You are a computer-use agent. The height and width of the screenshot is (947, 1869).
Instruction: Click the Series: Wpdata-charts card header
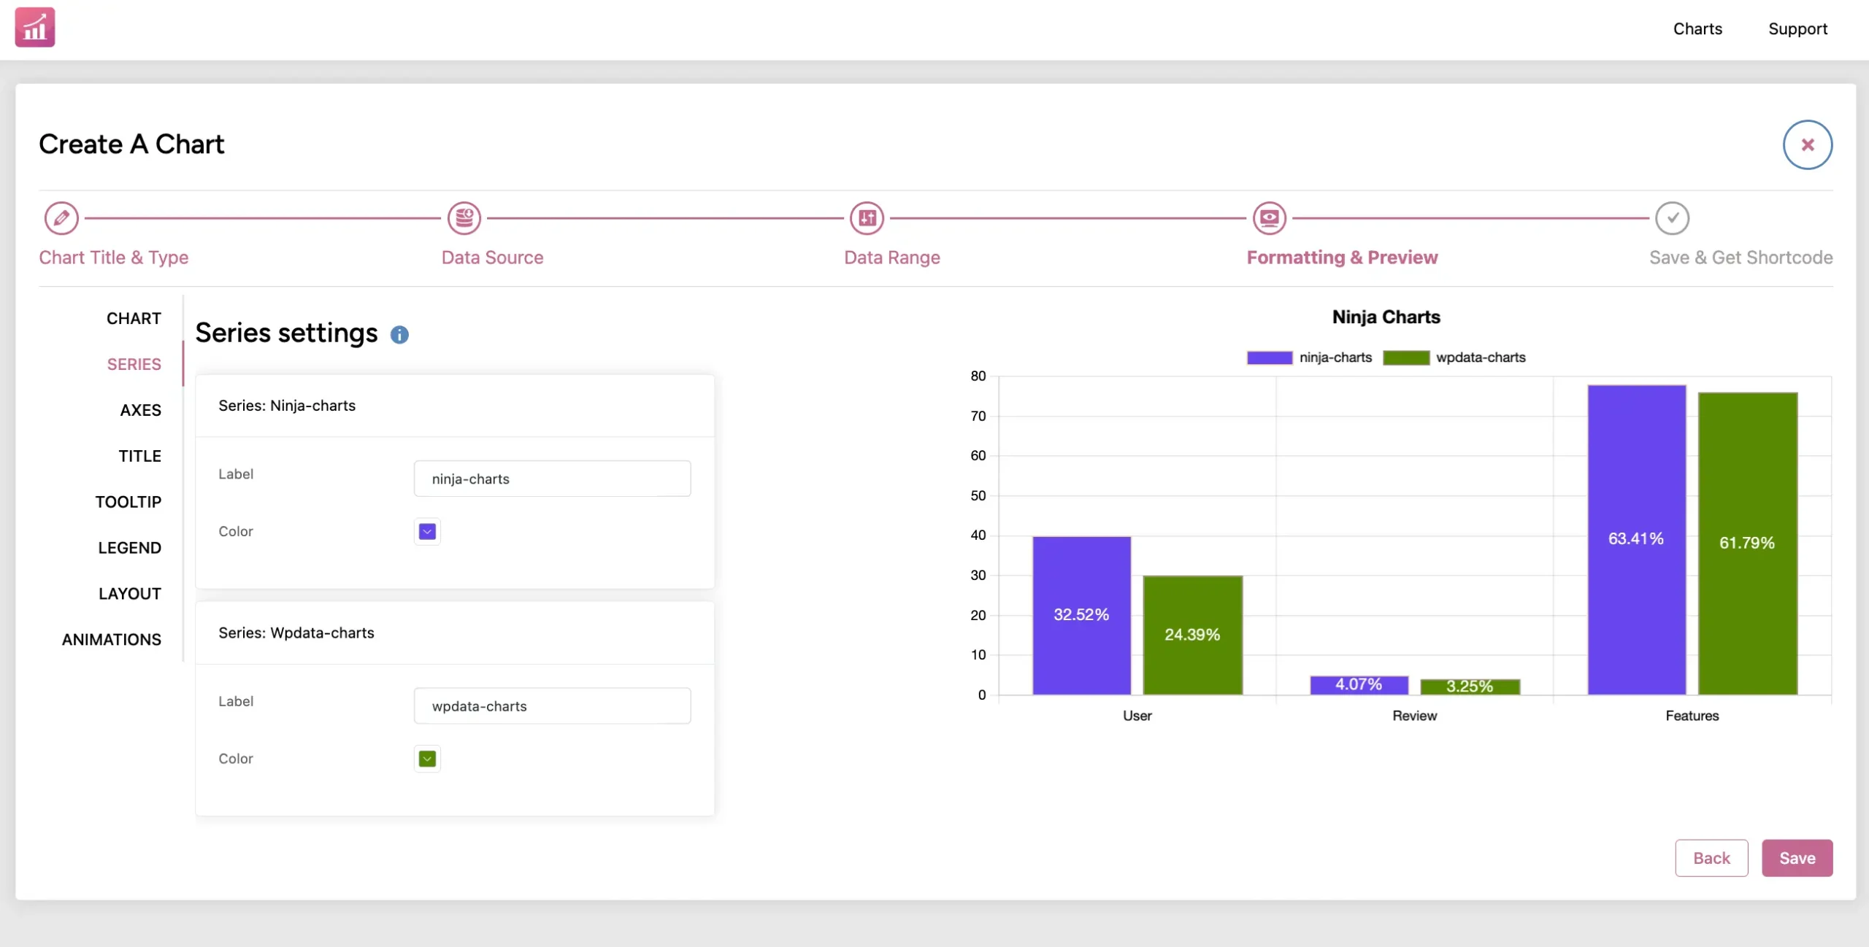[x=455, y=633]
